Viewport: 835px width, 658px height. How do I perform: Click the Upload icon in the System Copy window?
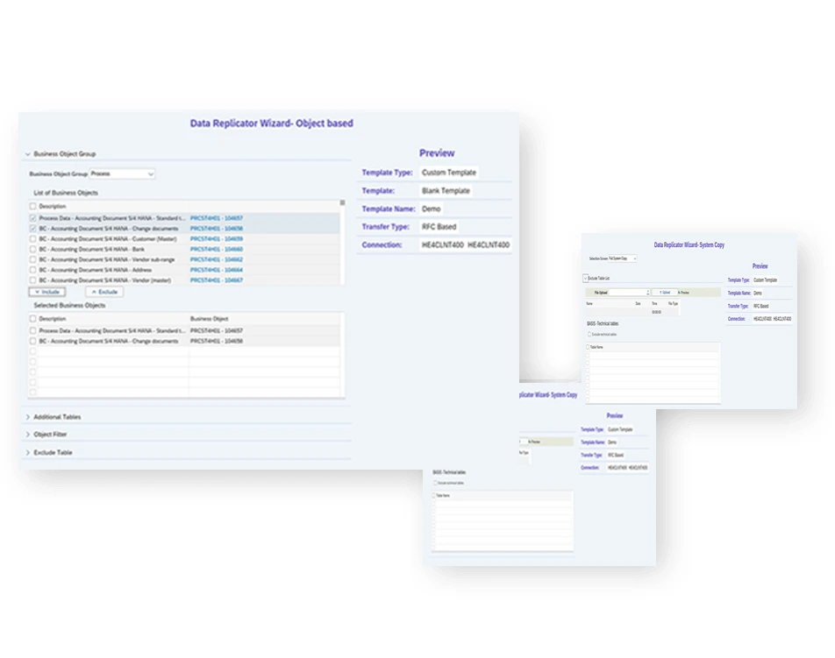pos(665,293)
